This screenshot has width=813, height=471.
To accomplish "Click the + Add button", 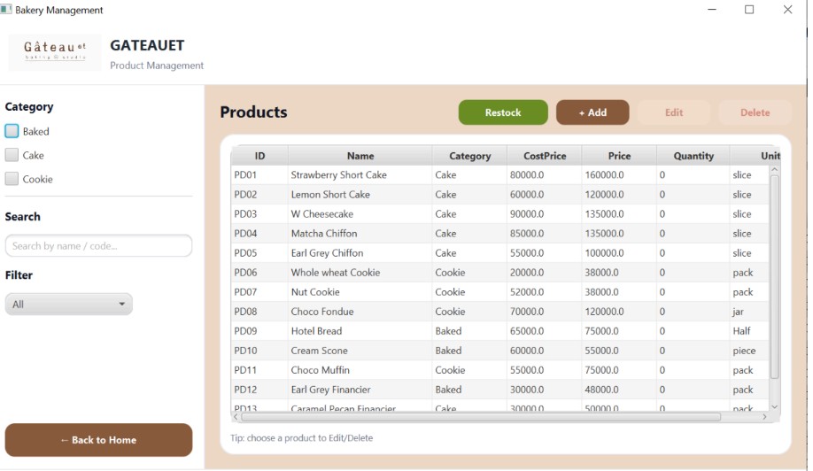I will pyautogui.click(x=592, y=112).
